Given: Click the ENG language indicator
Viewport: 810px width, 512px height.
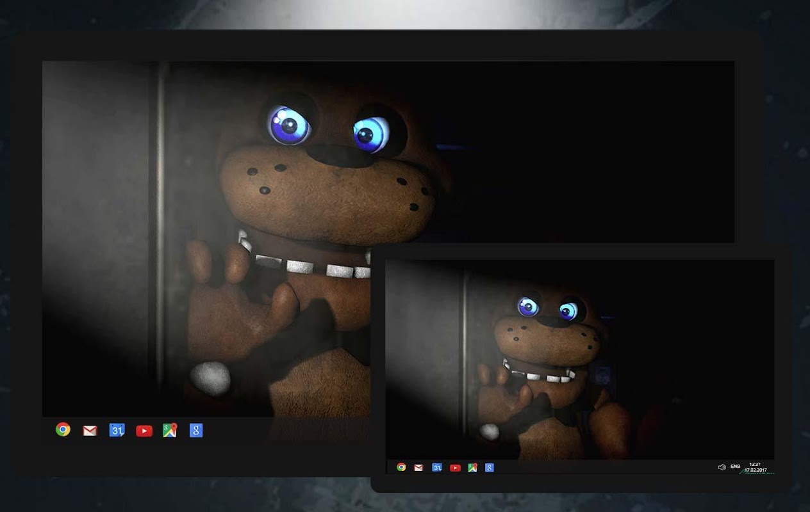Looking at the screenshot, I should coord(735,467).
